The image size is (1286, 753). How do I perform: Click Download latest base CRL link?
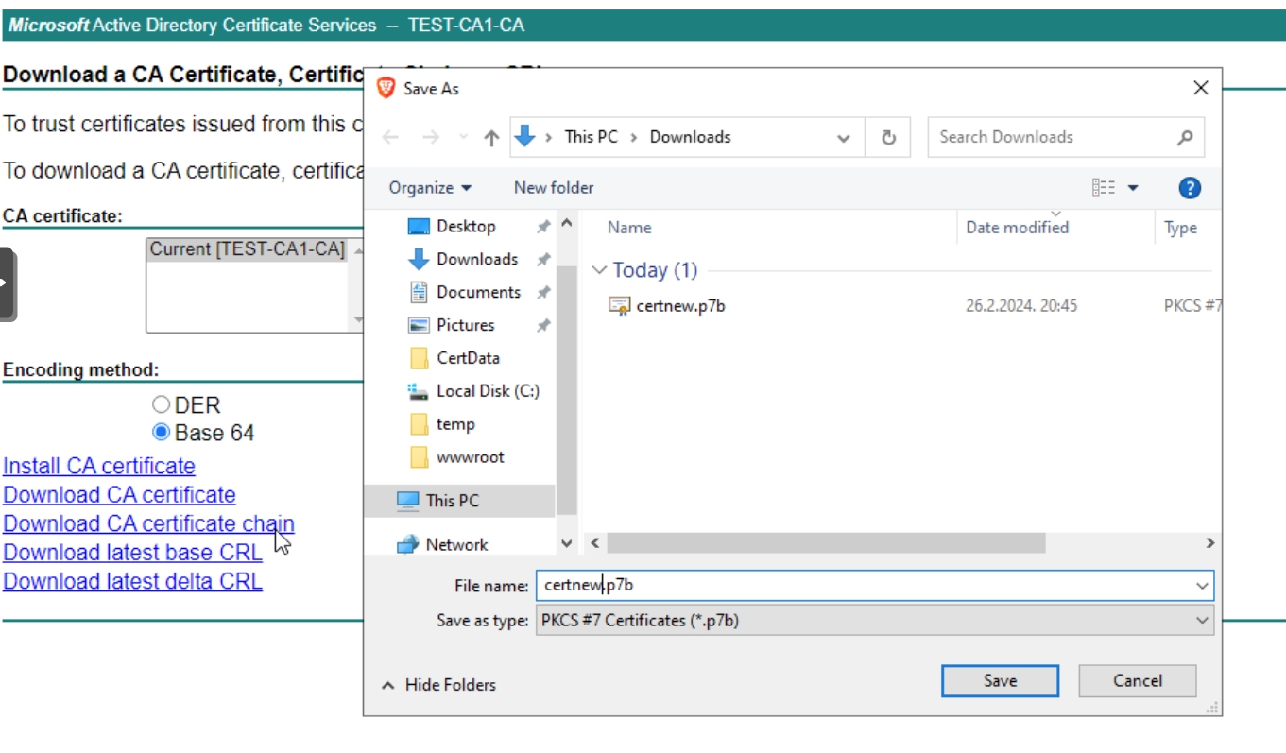pos(132,553)
